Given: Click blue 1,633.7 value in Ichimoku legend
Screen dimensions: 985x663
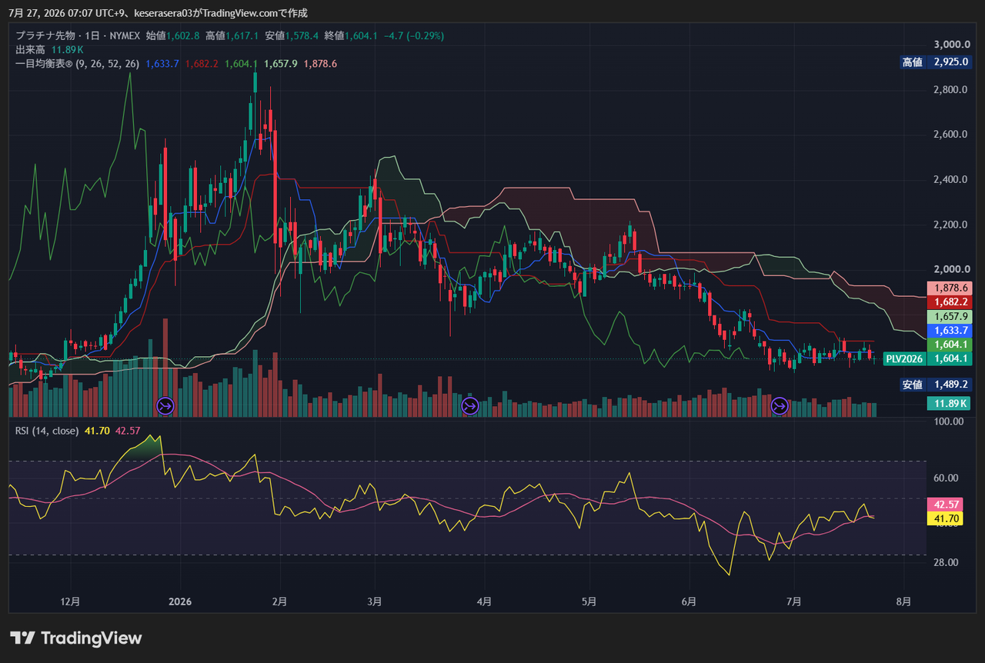Looking at the screenshot, I should (x=162, y=63).
